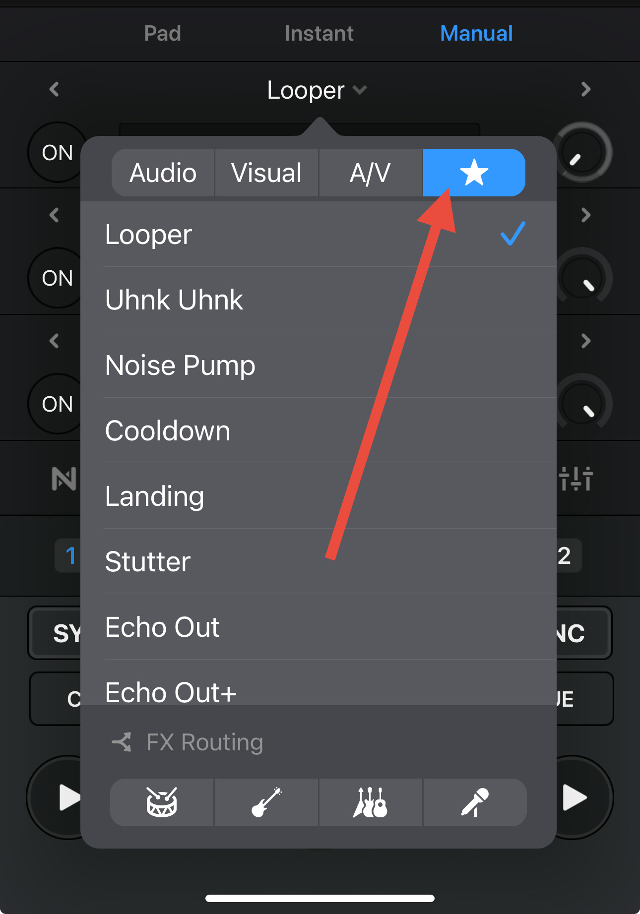
Task: Switch to the Pad tab
Action: click(x=162, y=33)
